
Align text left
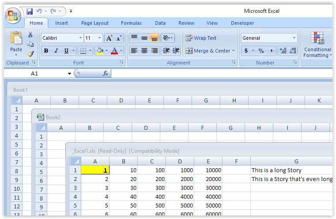click(x=134, y=51)
